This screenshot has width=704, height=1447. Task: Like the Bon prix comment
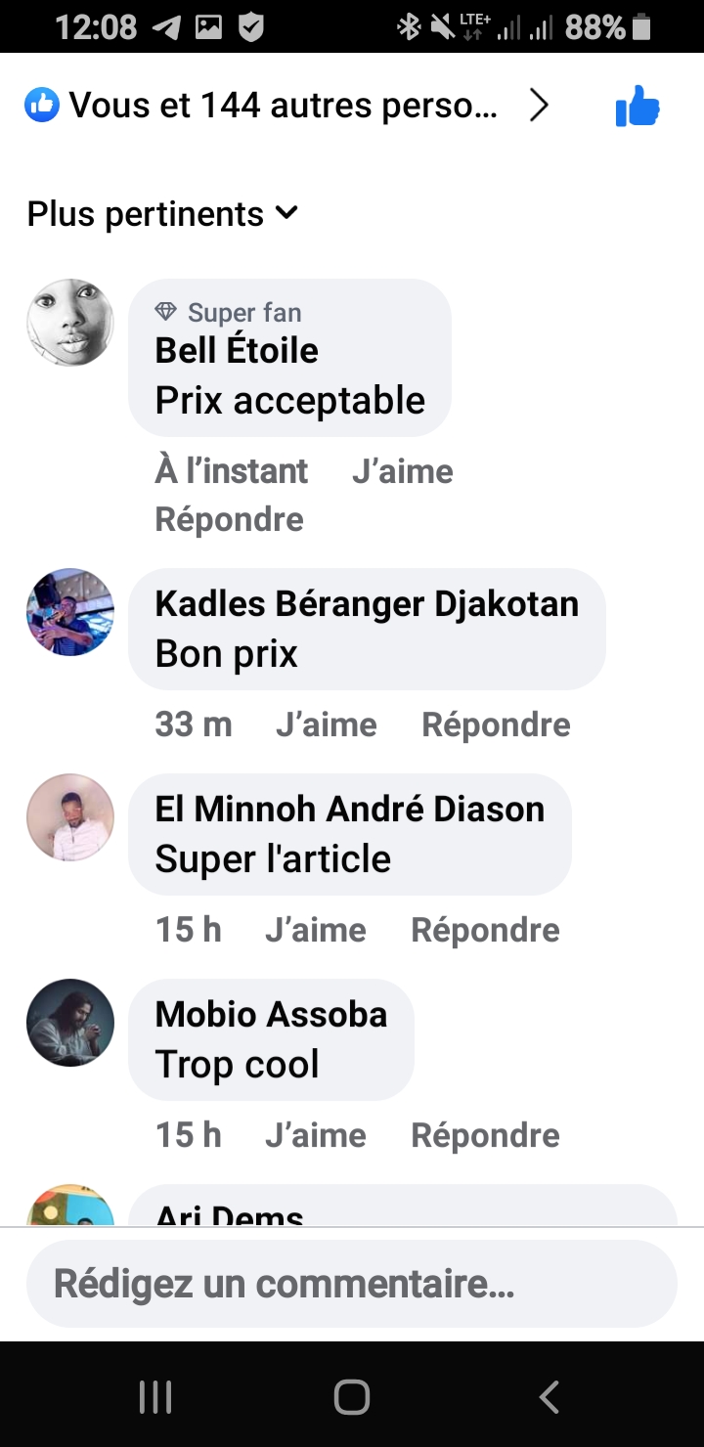[327, 724]
